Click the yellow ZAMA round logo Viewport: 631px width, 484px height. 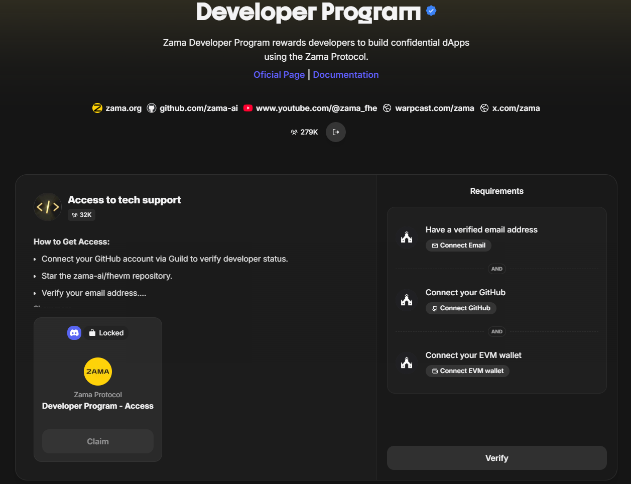[x=98, y=372]
